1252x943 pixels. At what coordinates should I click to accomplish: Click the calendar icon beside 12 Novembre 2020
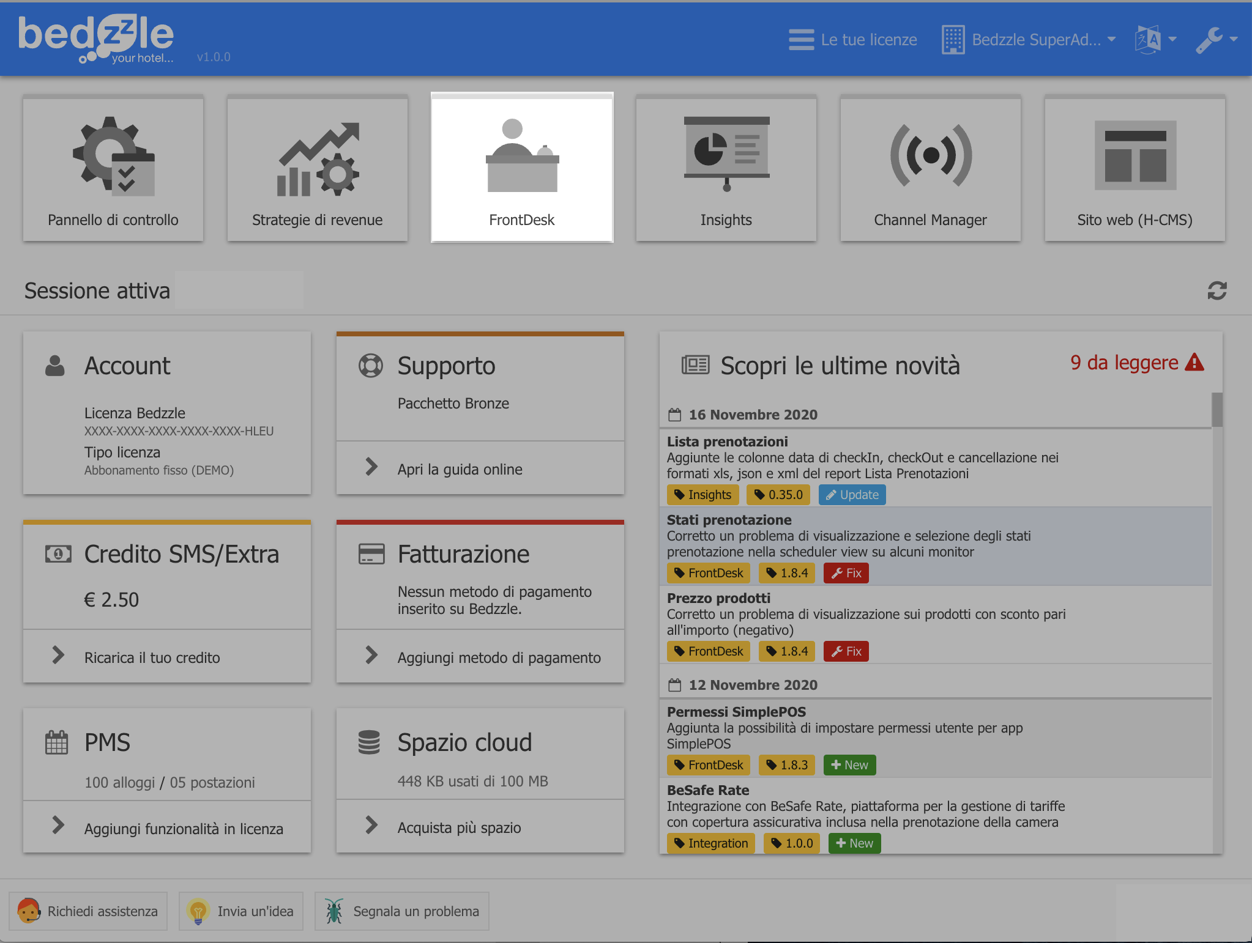click(675, 685)
